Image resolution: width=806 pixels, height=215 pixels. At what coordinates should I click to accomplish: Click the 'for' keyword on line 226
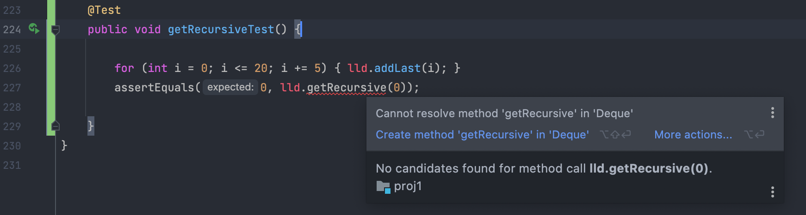(124, 68)
